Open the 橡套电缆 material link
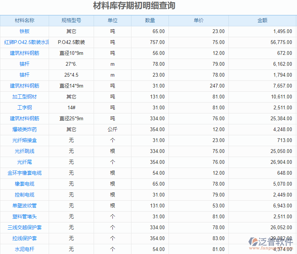The height and width of the screenshot is (254, 297). coord(24,184)
